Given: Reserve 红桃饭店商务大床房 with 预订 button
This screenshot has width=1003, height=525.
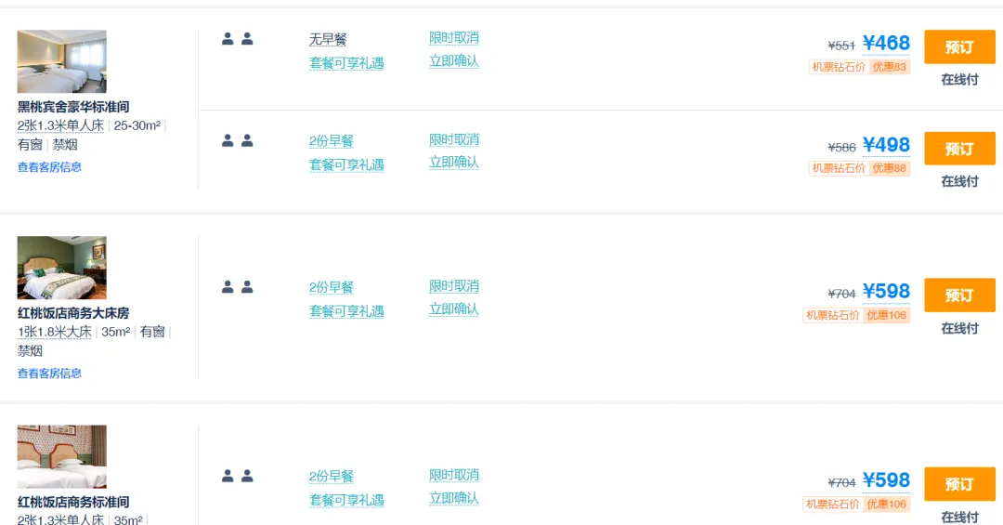Looking at the screenshot, I should pos(959,295).
